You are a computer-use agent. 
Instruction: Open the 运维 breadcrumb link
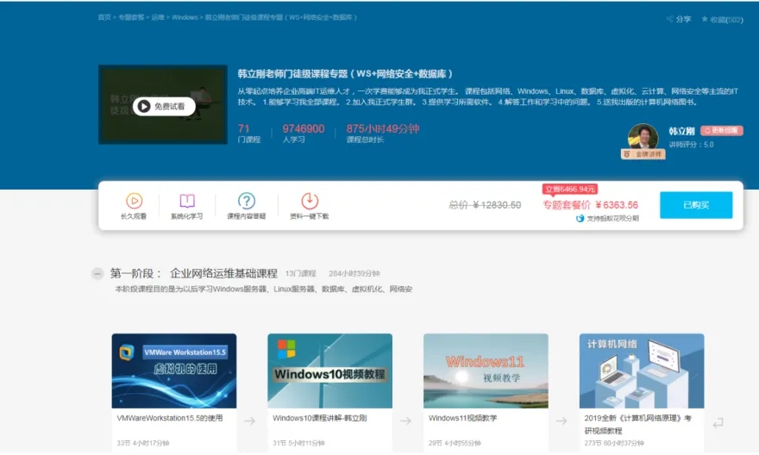pos(158,17)
